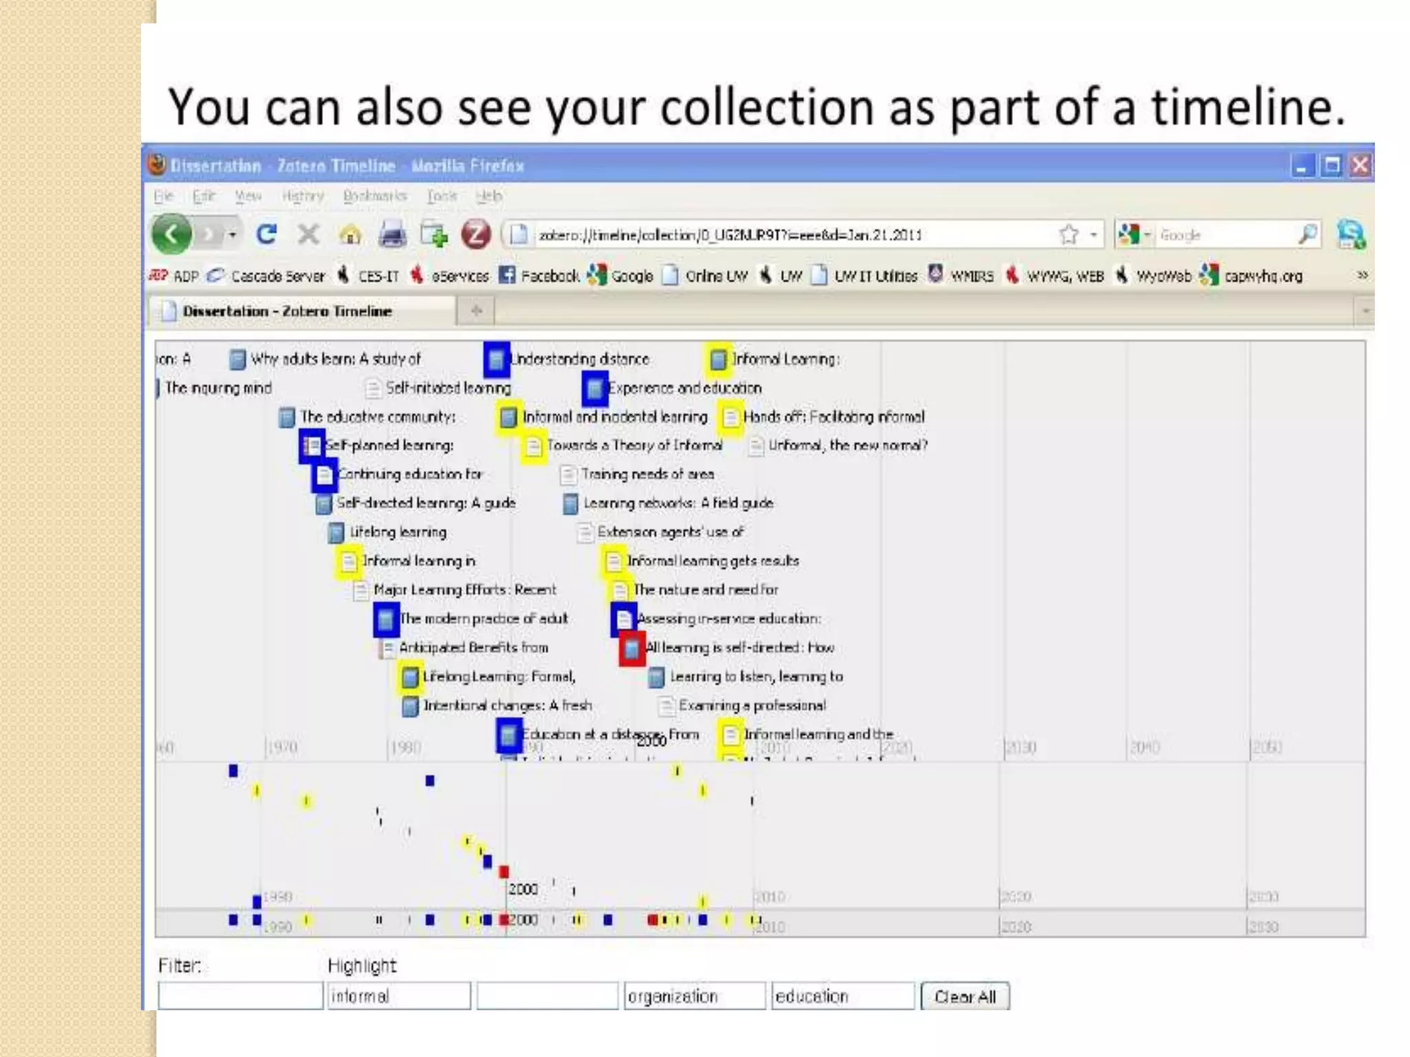The height and width of the screenshot is (1057, 1410).
Task: Open the Tools menu
Action: tap(441, 196)
